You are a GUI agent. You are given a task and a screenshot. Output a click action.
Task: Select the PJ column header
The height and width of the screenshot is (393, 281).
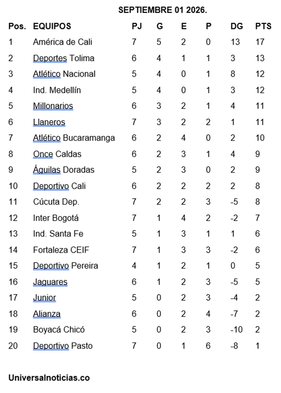pos(137,26)
